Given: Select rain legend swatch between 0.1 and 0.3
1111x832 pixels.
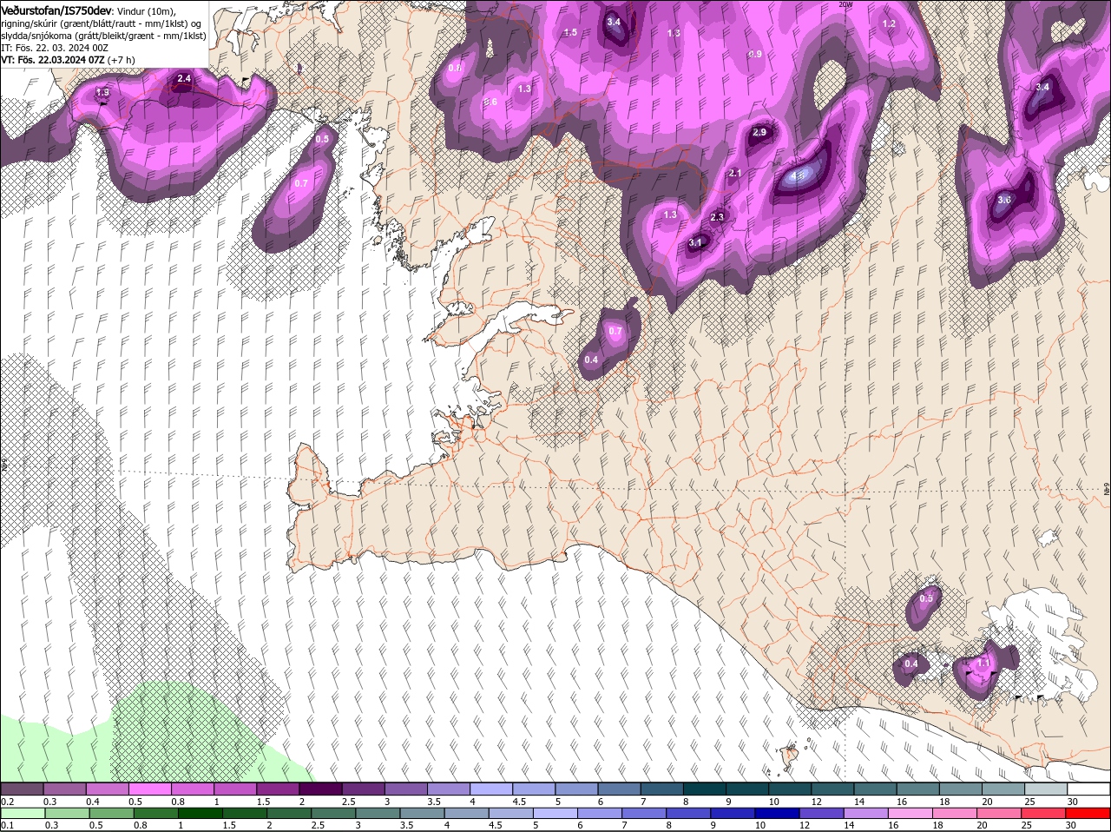Looking at the screenshot, I should point(23,813).
